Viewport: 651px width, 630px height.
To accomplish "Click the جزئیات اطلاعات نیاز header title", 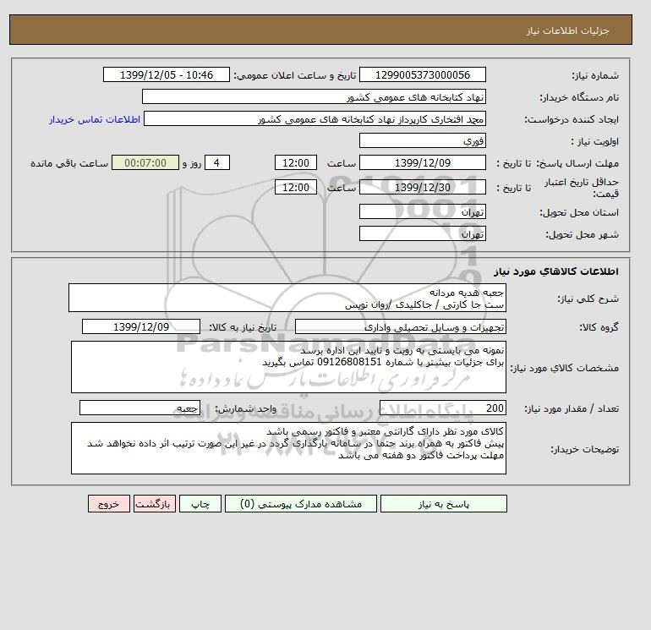I will pyautogui.click(x=567, y=30).
